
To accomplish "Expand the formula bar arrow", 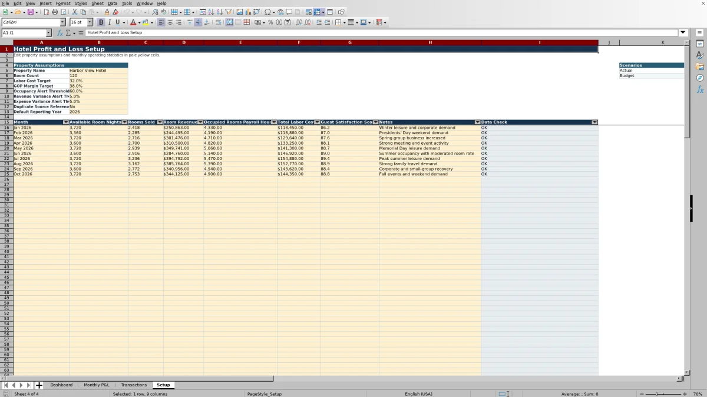I will click(x=683, y=33).
